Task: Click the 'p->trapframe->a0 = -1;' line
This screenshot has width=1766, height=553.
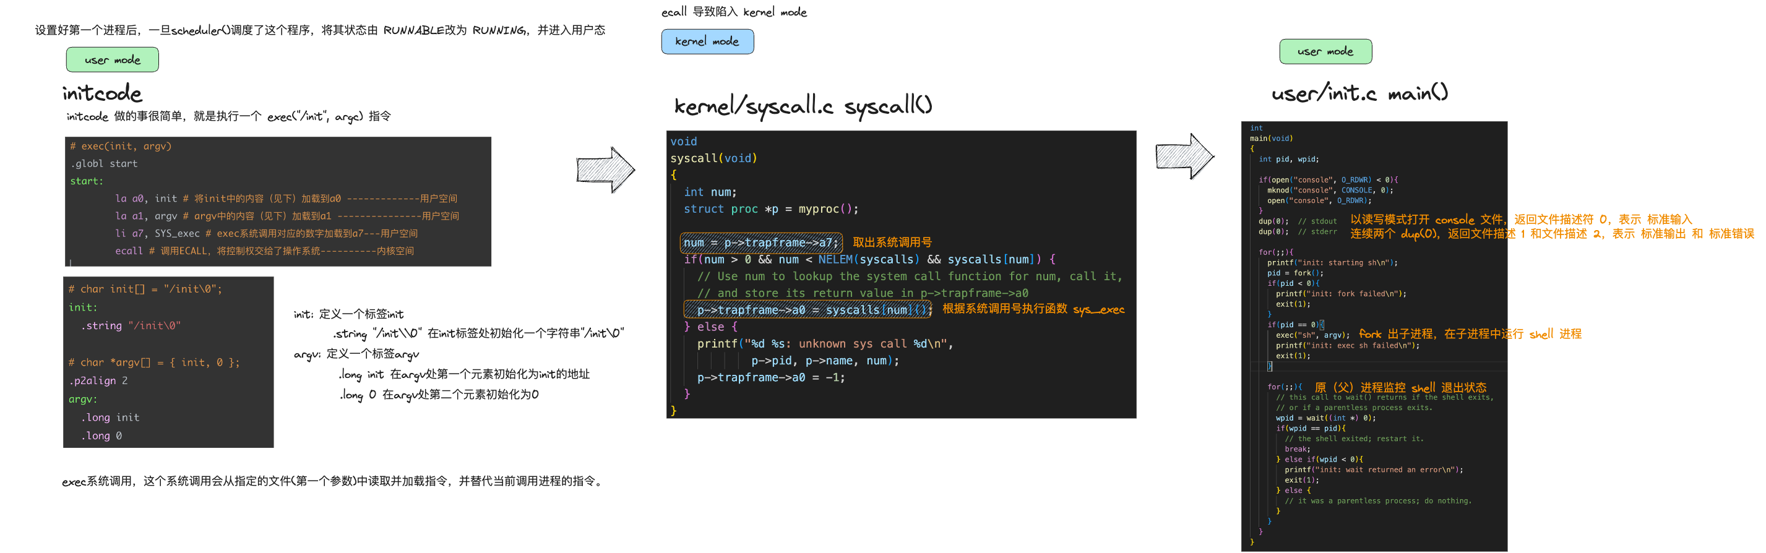Action: (x=770, y=377)
